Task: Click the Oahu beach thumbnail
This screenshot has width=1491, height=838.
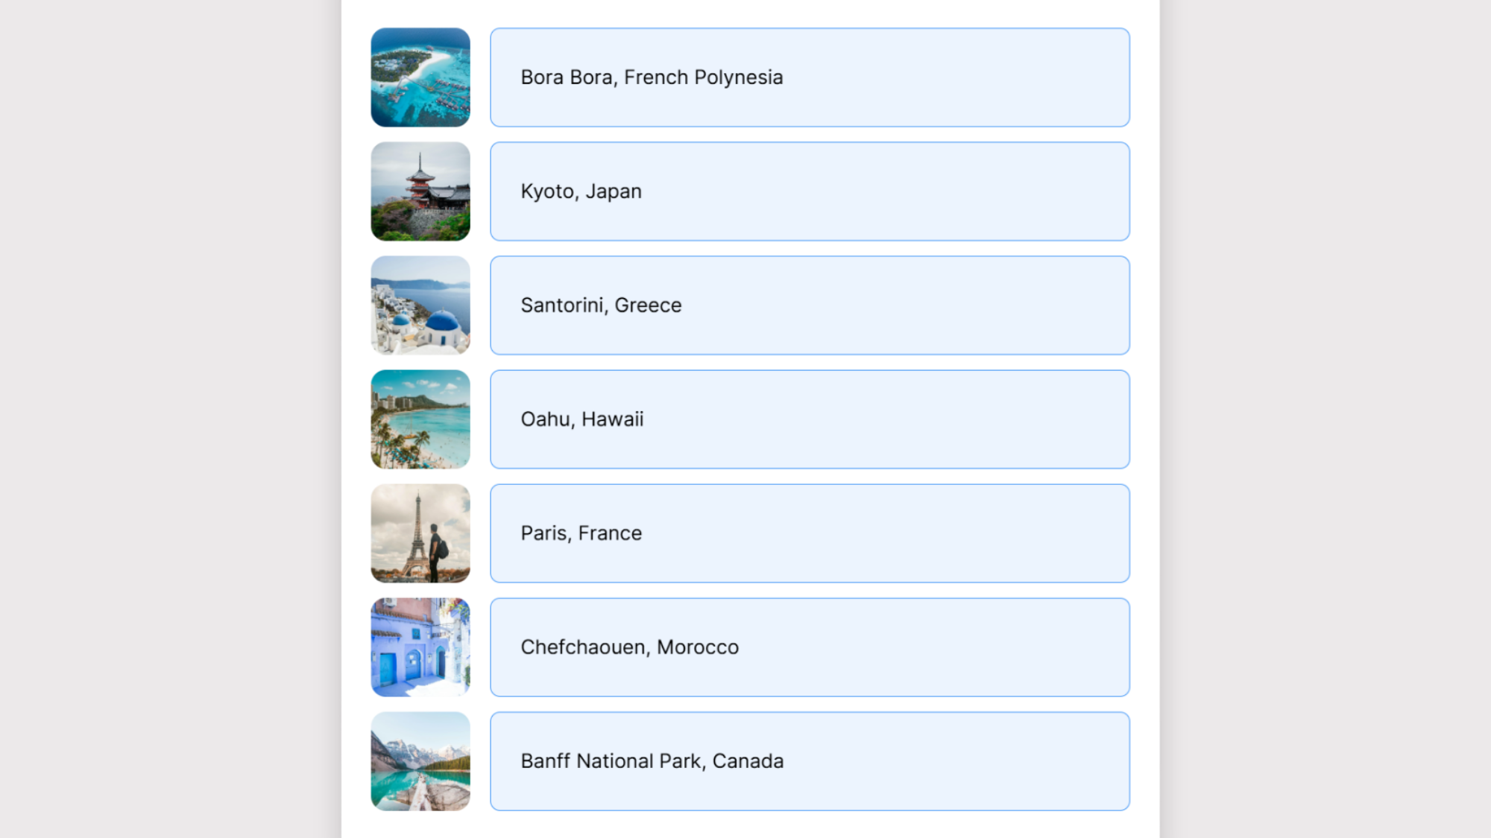Action: [420, 419]
